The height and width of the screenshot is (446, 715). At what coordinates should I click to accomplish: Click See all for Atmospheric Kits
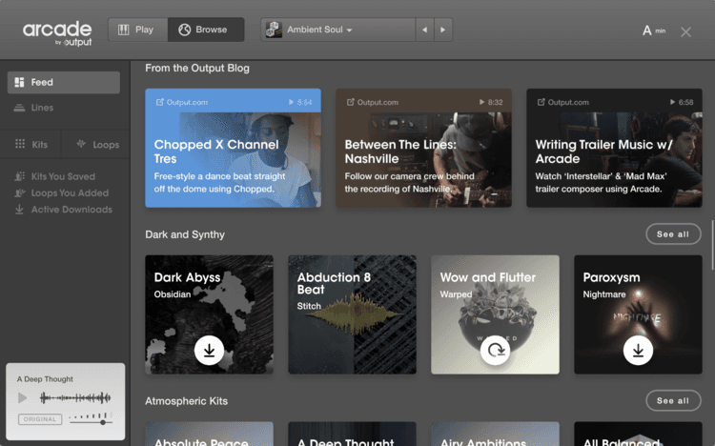pyautogui.click(x=673, y=401)
